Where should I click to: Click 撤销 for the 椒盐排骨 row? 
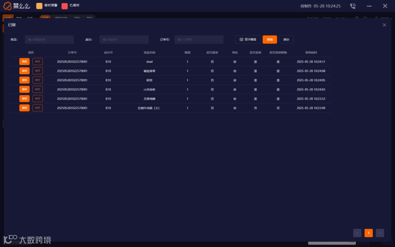click(x=25, y=71)
